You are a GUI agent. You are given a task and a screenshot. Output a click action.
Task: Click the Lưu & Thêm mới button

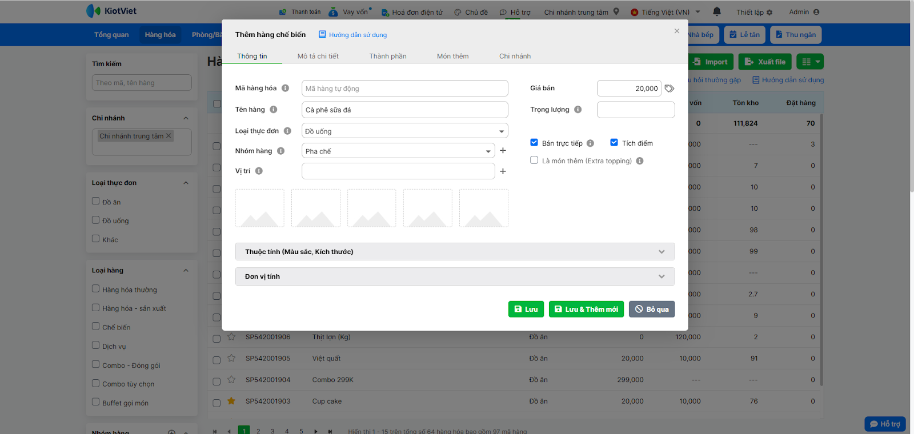tap(586, 309)
